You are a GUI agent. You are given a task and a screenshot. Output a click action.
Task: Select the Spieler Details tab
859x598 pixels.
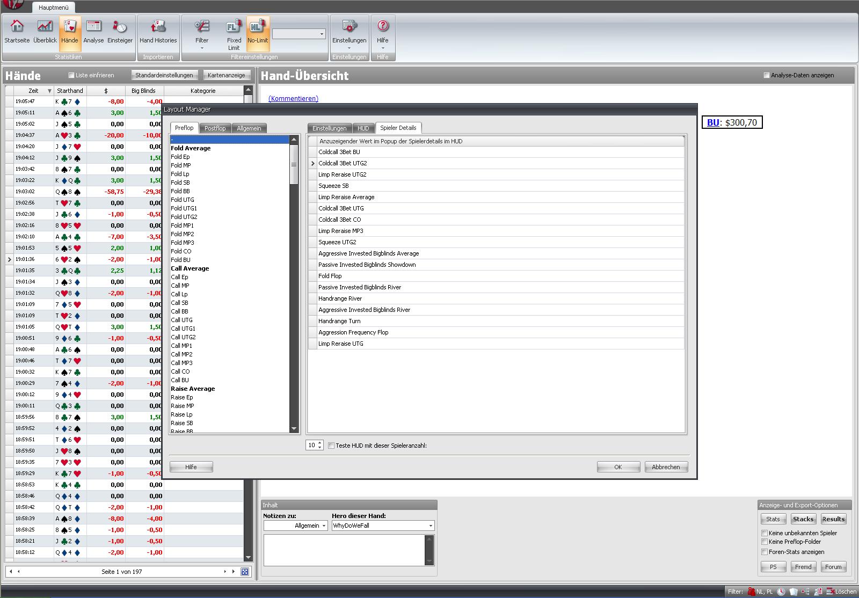point(398,128)
